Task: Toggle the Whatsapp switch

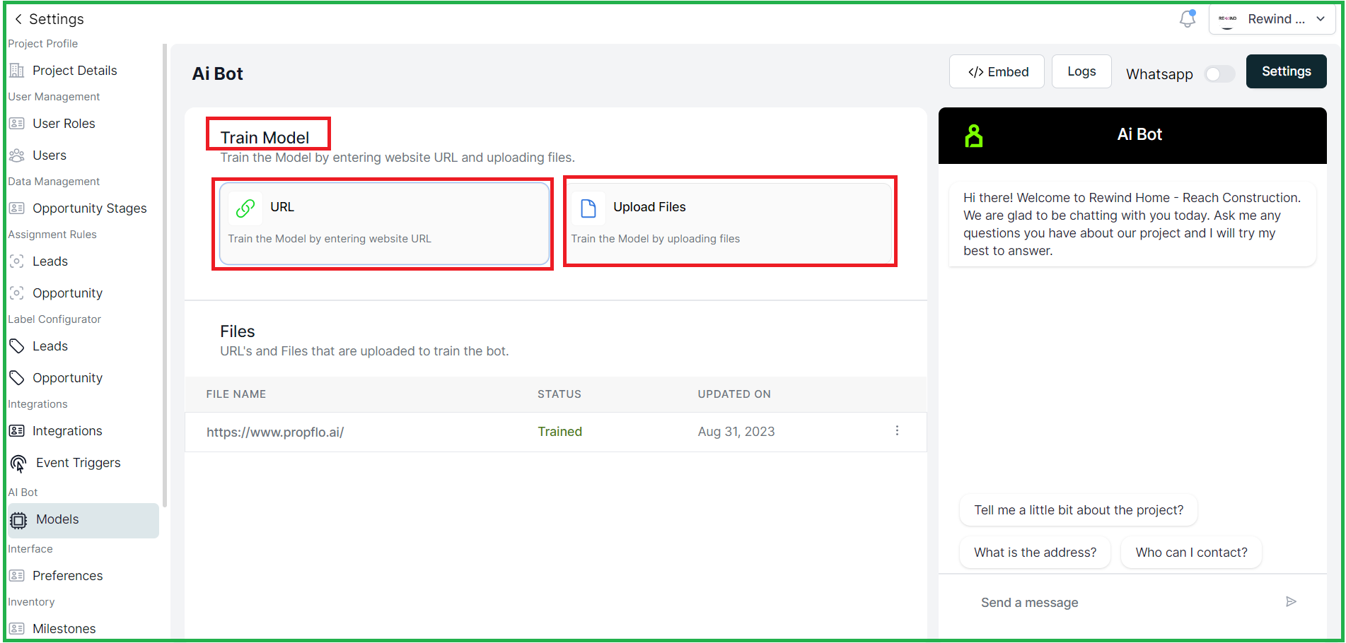Action: [x=1220, y=74]
